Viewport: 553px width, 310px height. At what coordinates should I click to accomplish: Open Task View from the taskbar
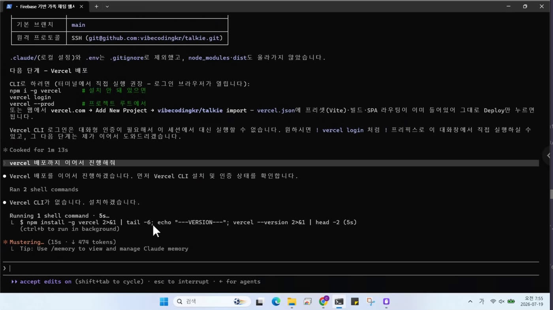point(260,302)
